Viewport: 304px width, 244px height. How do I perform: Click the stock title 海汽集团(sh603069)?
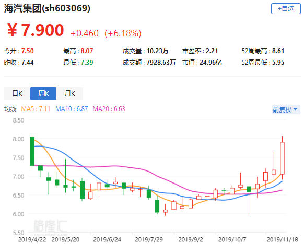click(x=47, y=8)
